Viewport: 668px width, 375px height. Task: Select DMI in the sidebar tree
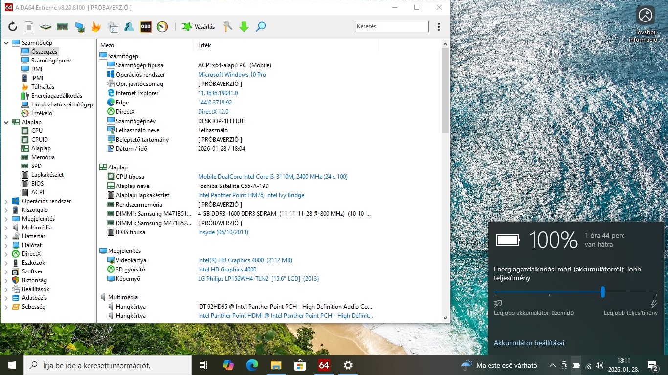[x=37, y=69]
